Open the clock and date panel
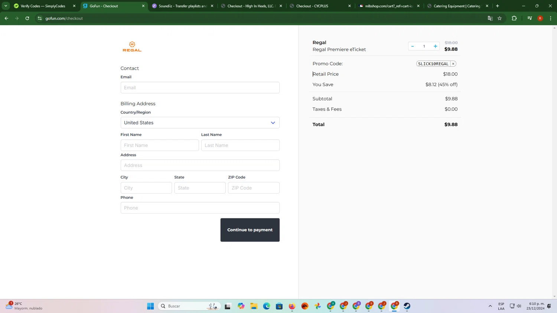The height and width of the screenshot is (313, 557). 535,306
